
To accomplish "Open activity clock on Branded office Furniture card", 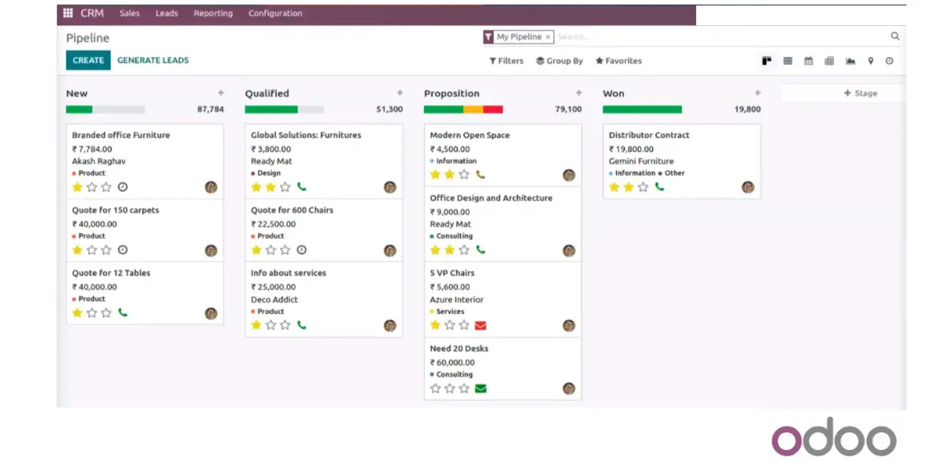I will (x=123, y=187).
